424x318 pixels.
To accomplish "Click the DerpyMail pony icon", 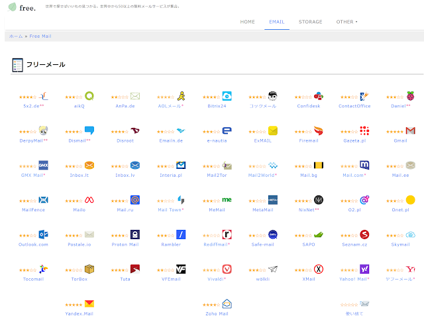I will (43, 131).
